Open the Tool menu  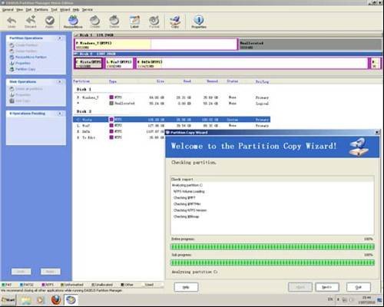coord(54,10)
